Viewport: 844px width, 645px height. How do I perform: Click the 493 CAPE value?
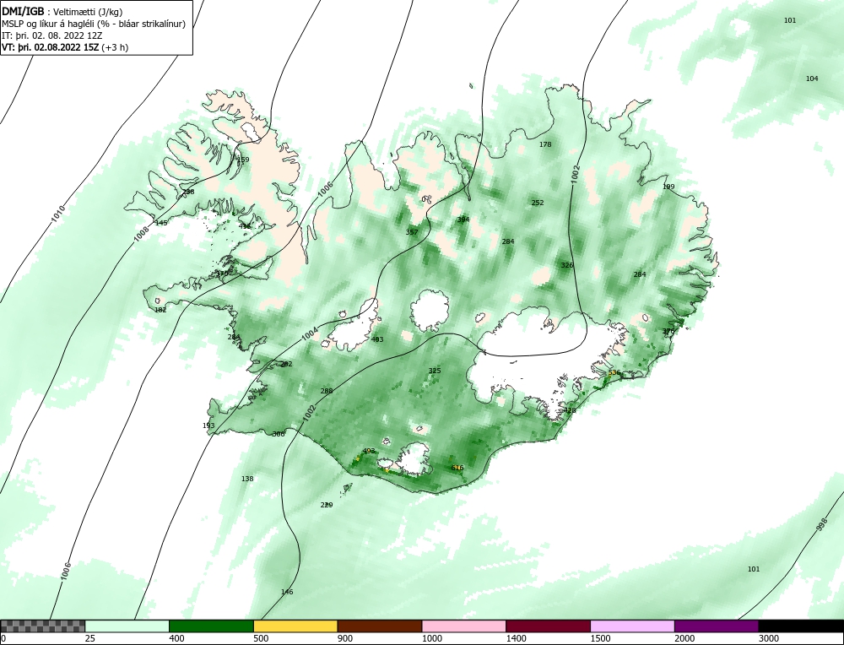[x=369, y=451]
